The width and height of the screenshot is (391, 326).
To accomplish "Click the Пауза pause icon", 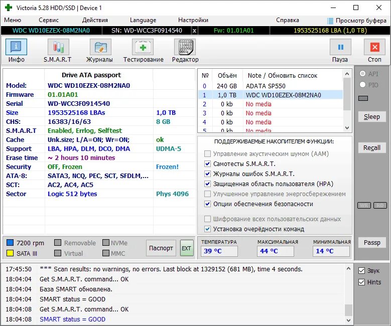I will pyautogui.click(x=340, y=47).
